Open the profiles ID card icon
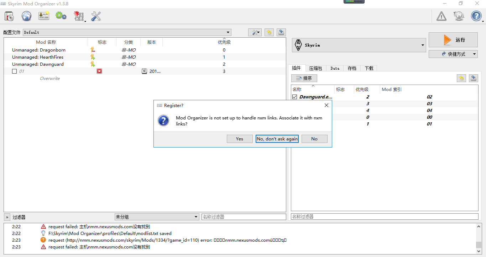This screenshot has width=486, height=257. click(44, 16)
